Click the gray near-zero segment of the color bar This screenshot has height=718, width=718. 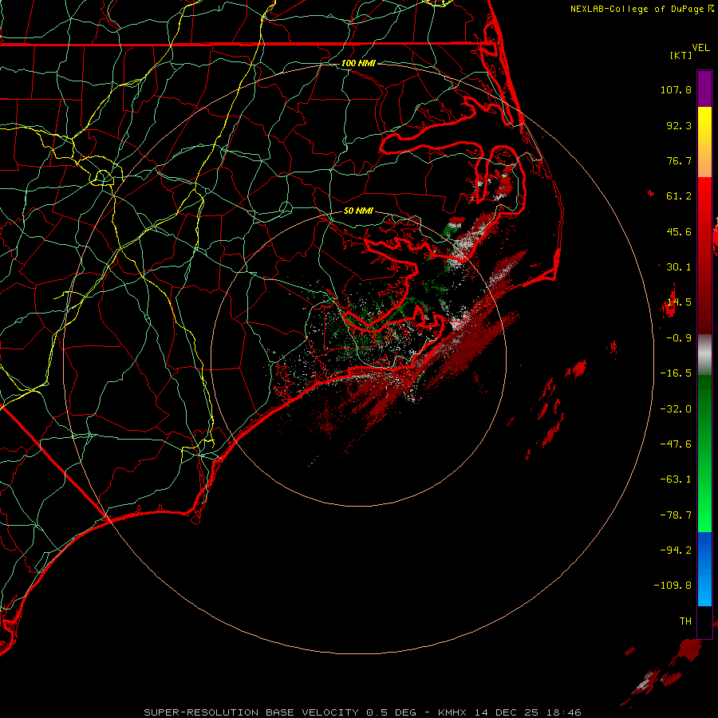point(704,354)
